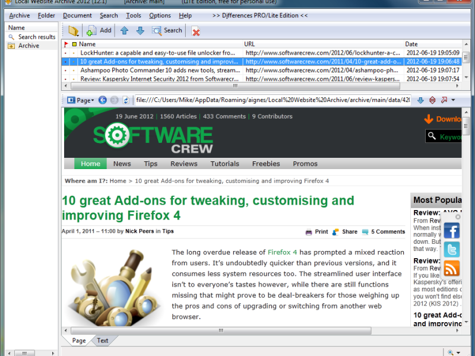Open the Reviews nav item
This screenshot has width=475, height=356.
point(184,164)
